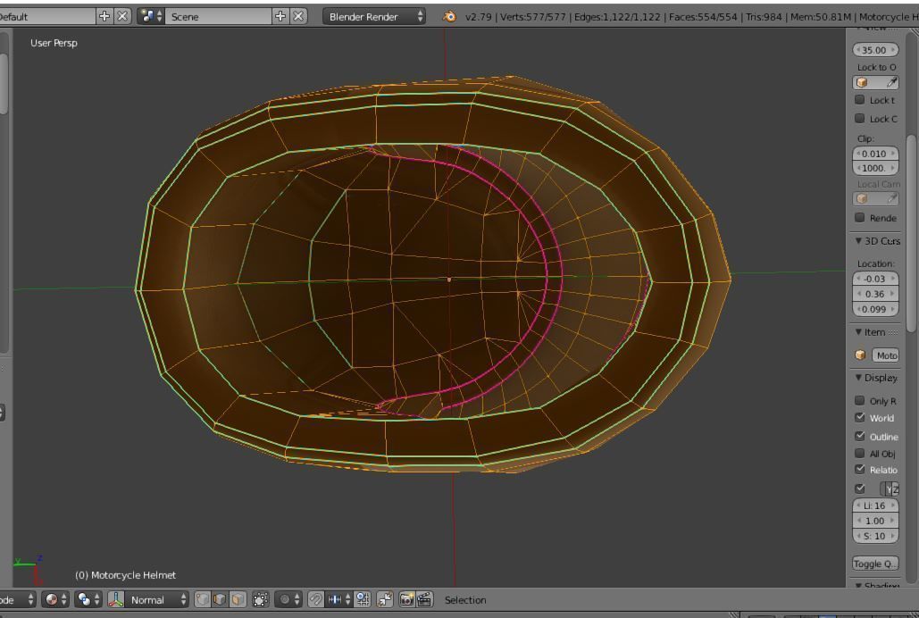The height and width of the screenshot is (618, 919).
Task: Open the Blender Render engine dropdown
Action: tap(375, 16)
